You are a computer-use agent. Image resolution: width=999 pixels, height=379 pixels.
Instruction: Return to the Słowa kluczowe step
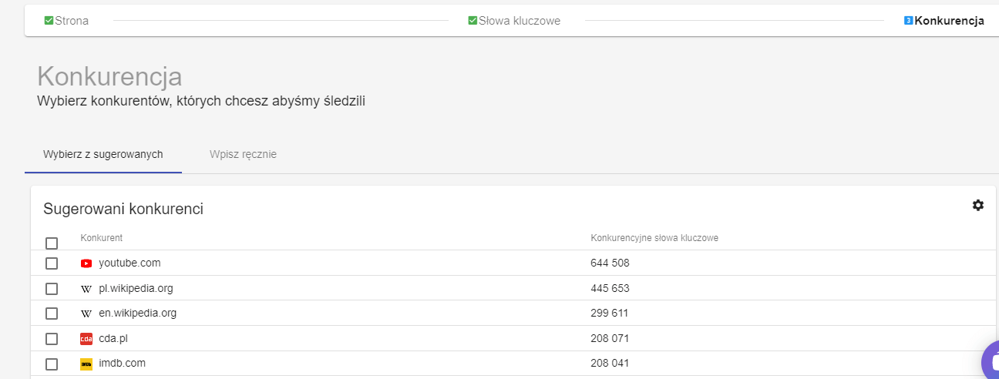(x=519, y=21)
